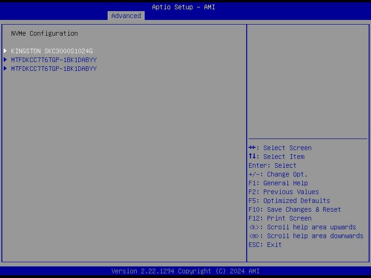Click the ESC: Exit help line
The height and width of the screenshot is (278, 371).
click(265, 245)
